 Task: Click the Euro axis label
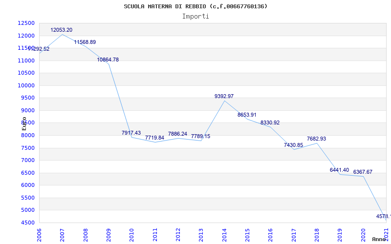pos(24,124)
